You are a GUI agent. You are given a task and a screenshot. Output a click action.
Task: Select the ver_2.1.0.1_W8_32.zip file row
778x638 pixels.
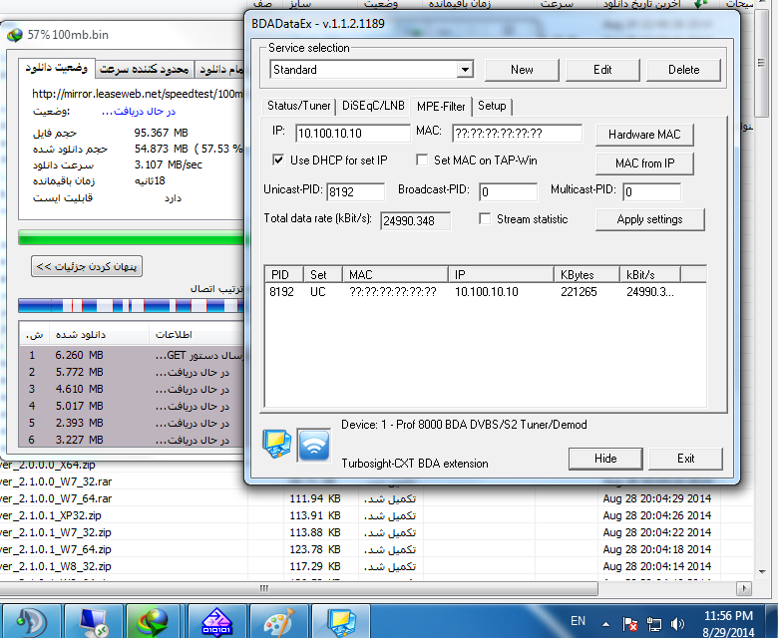[x=376, y=566]
